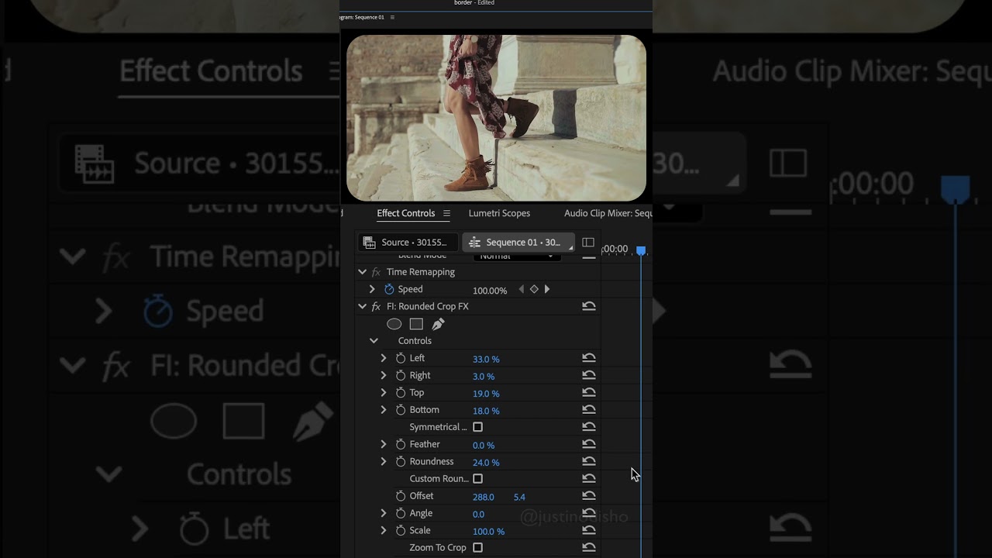Reset the Angle parameter
Viewport: 992px width, 558px height.
pyautogui.click(x=589, y=513)
